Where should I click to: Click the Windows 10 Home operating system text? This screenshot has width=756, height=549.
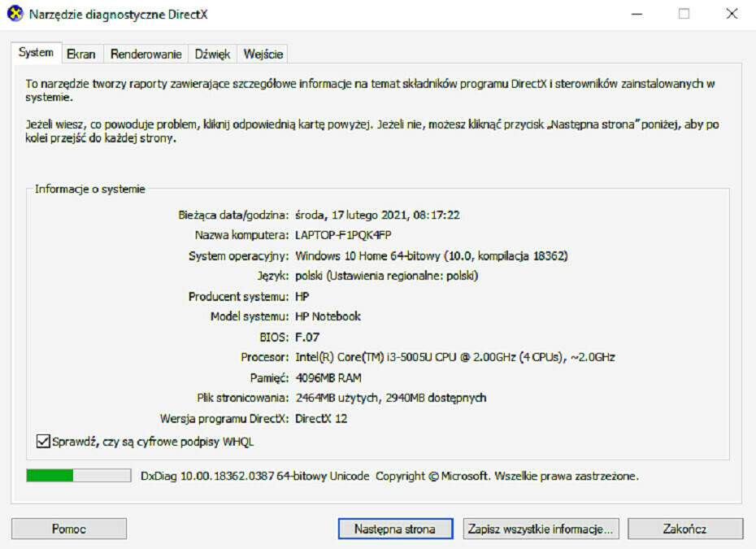[x=431, y=255]
